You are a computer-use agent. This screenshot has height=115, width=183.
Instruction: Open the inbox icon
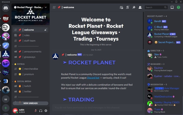(172, 7)
